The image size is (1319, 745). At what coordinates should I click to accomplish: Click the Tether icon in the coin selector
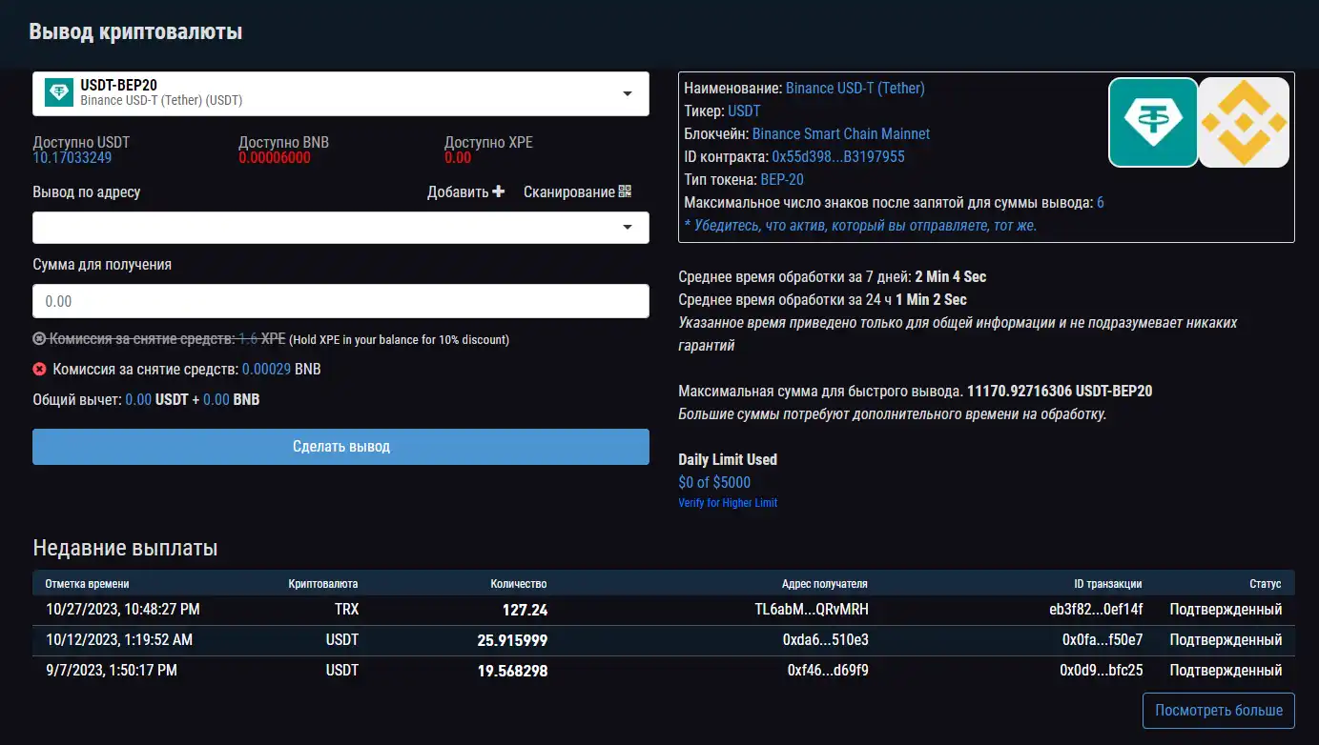point(59,92)
